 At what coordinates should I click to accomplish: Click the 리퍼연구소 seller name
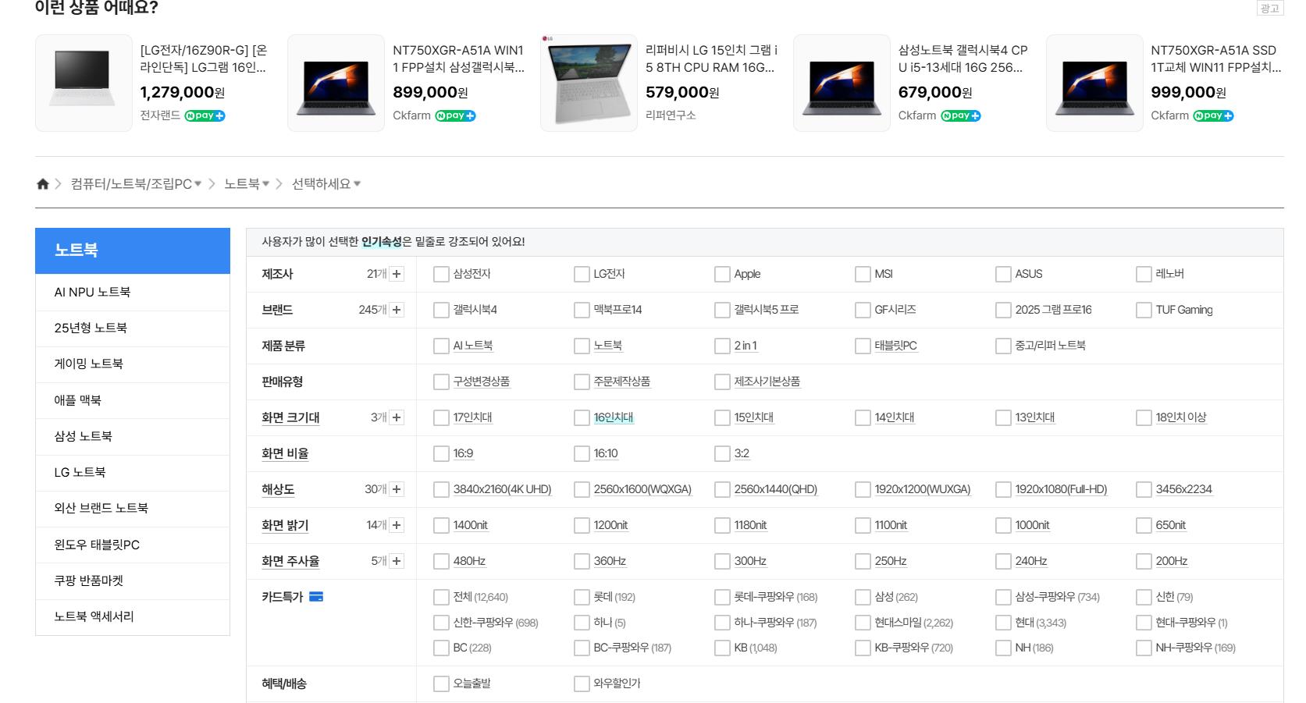(x=671, y=115)
